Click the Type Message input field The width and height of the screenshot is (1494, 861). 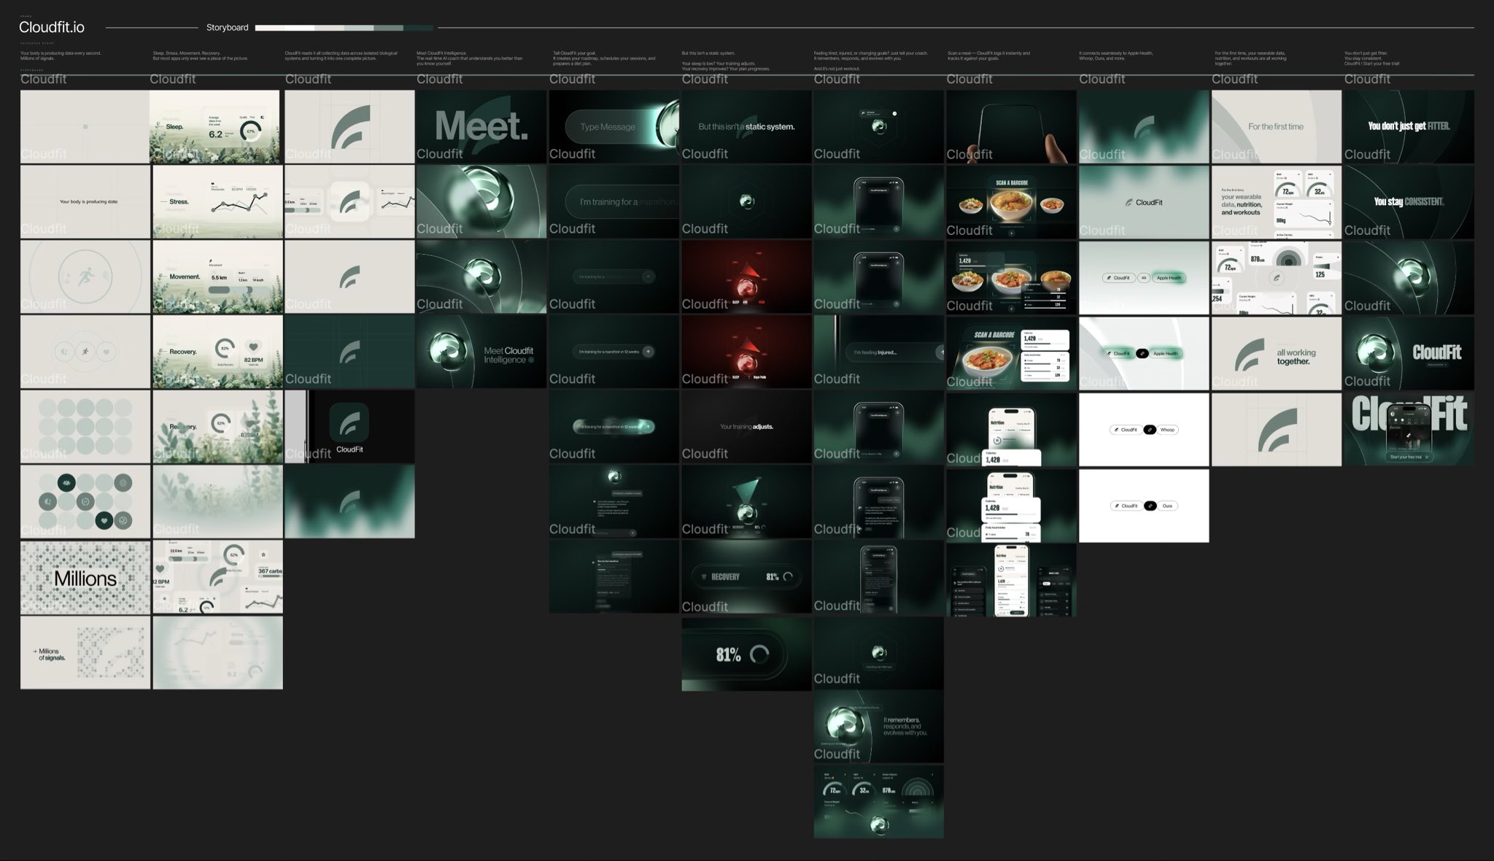click(x=613, y=126)
